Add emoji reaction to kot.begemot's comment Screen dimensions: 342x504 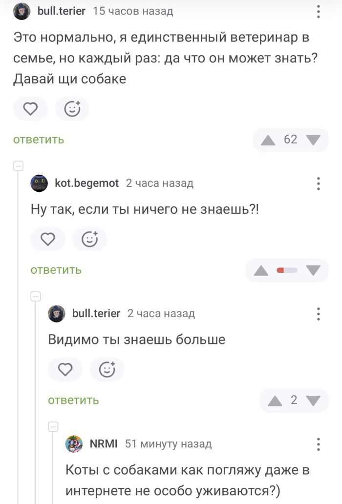[x=89, y=239]
